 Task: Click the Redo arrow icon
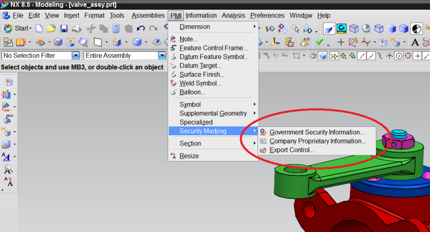coord(153,28)
